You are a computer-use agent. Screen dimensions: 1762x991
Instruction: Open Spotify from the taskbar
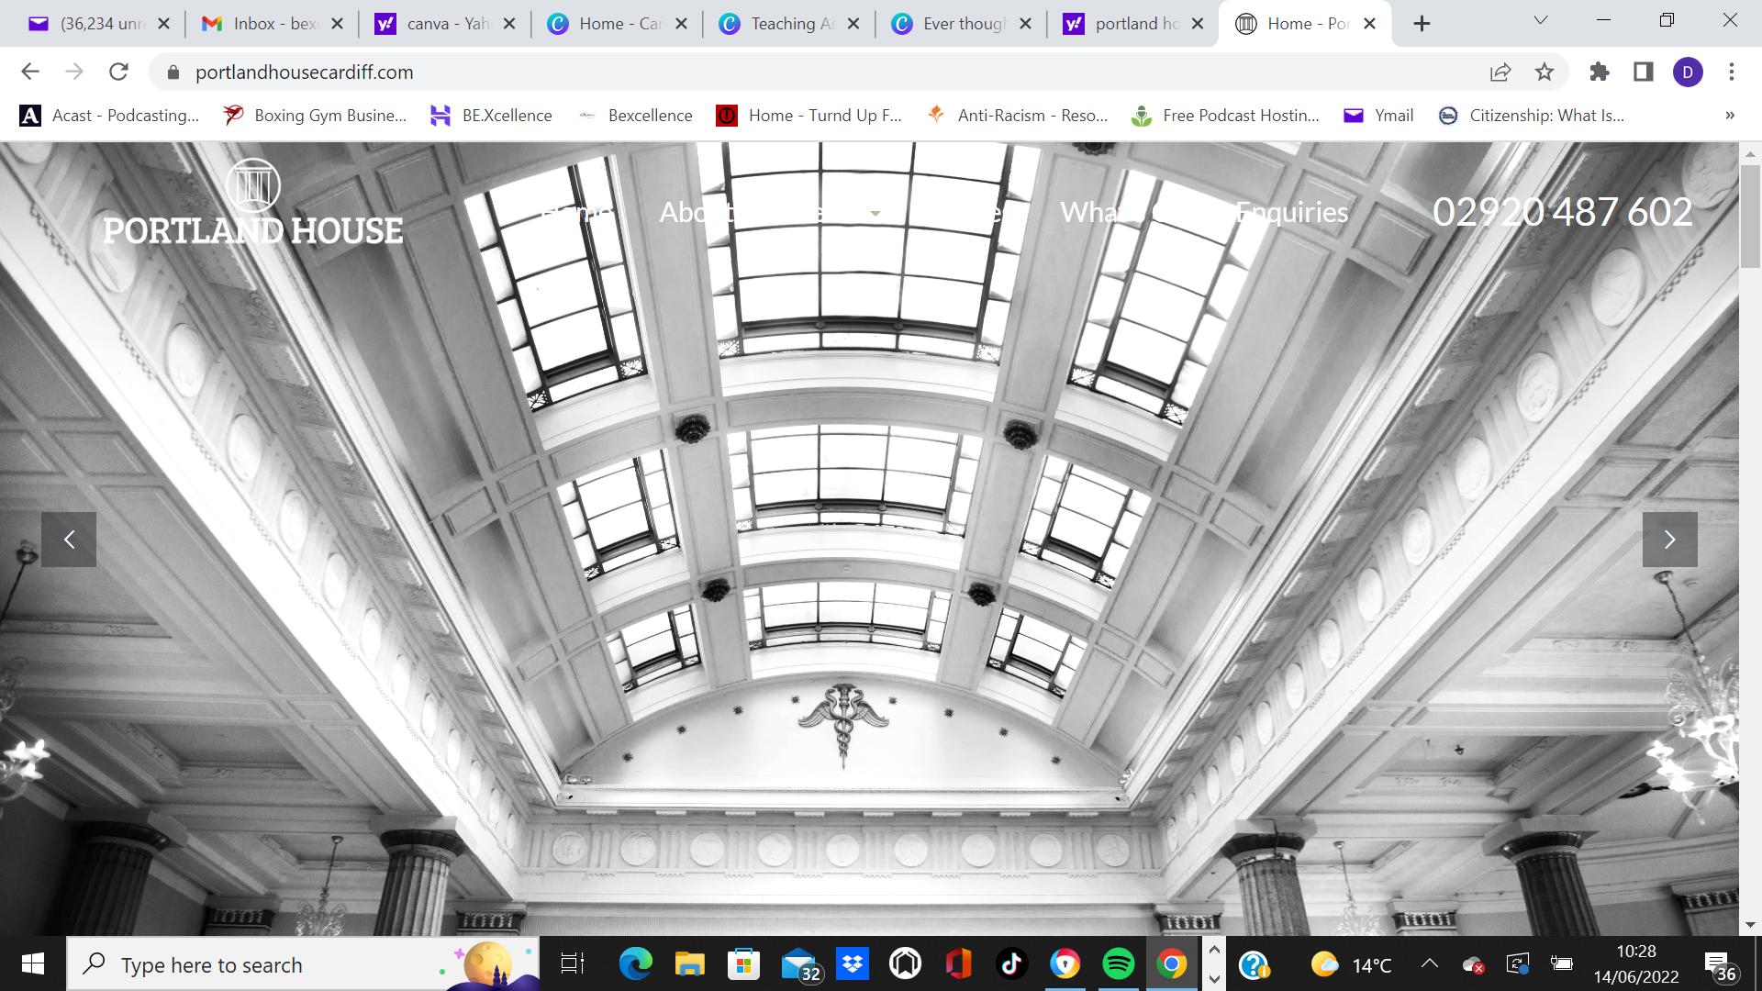pos(1118,964)
